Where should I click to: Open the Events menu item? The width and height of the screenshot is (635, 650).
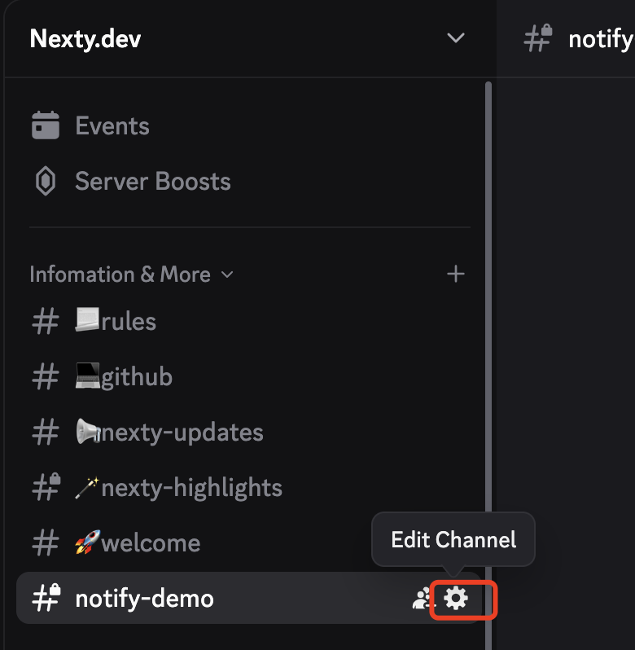coord(112,126)
